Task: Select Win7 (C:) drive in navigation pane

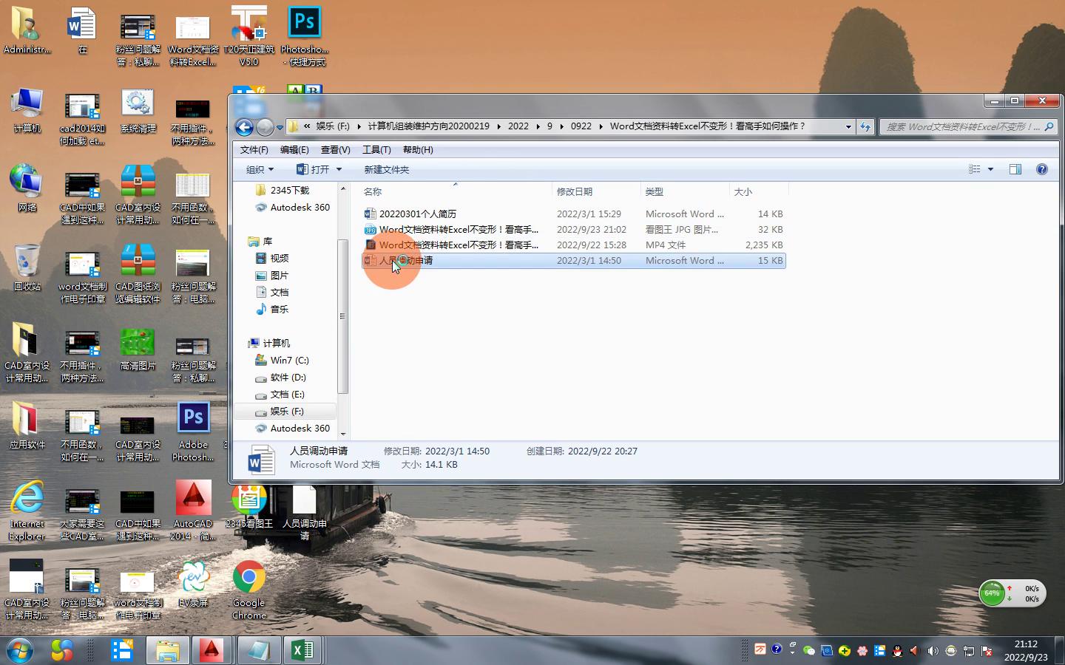Action: 289,360
